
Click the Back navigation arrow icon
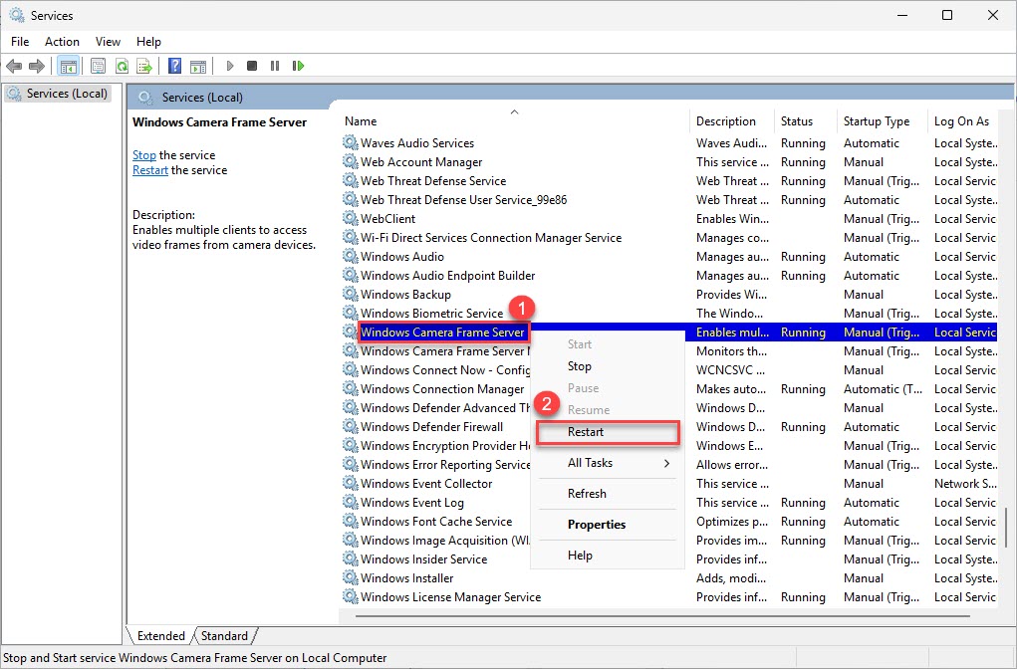coord(14,66)
